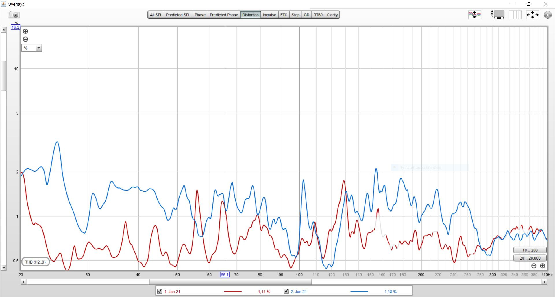This screenshot has height=297, width=555.
Task: Set frequency range with the 10 .. 200 button
Action: 530,250
